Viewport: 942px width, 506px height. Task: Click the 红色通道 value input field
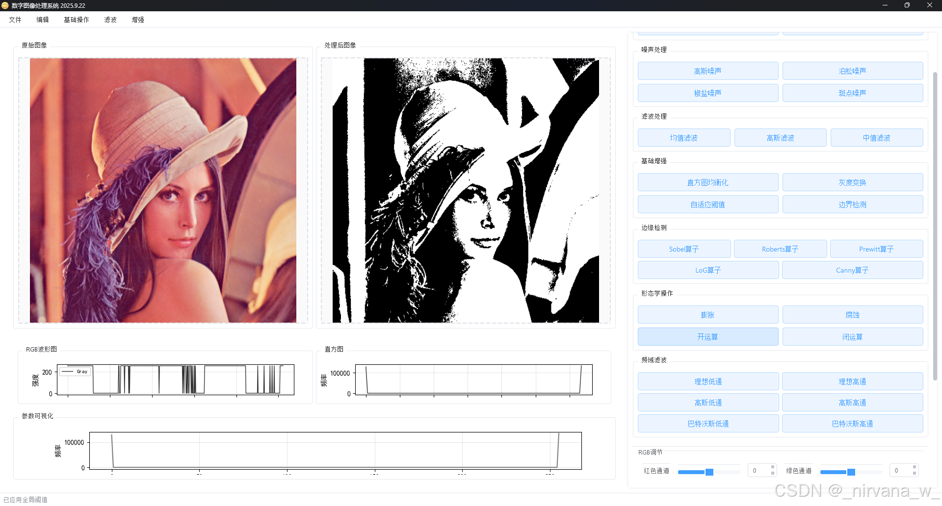pos(758,471)
